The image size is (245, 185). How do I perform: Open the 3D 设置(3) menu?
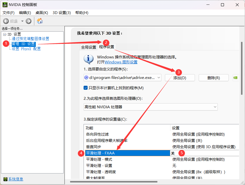tap(62, 13)
